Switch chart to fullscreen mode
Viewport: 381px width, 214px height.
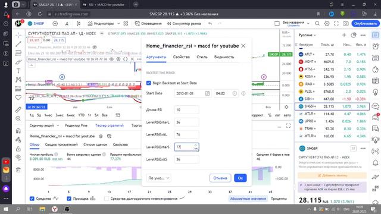tap(336, 24)
